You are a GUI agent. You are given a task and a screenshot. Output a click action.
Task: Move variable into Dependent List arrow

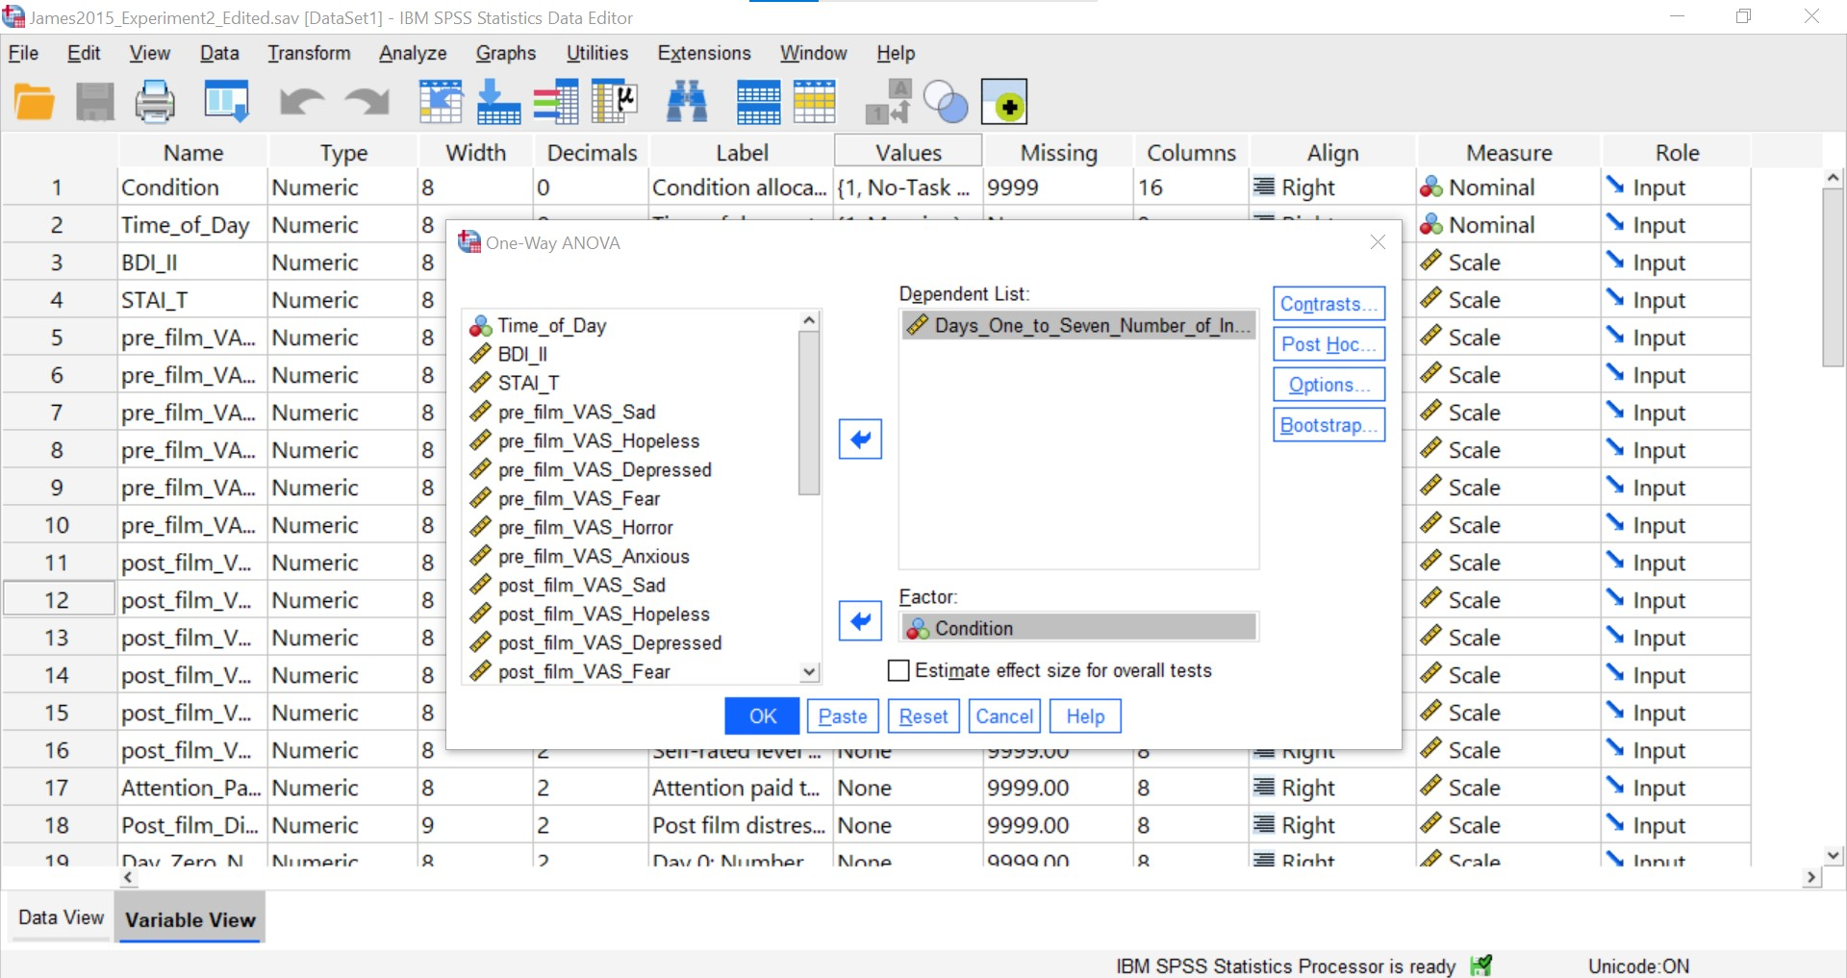coord(860,439)
